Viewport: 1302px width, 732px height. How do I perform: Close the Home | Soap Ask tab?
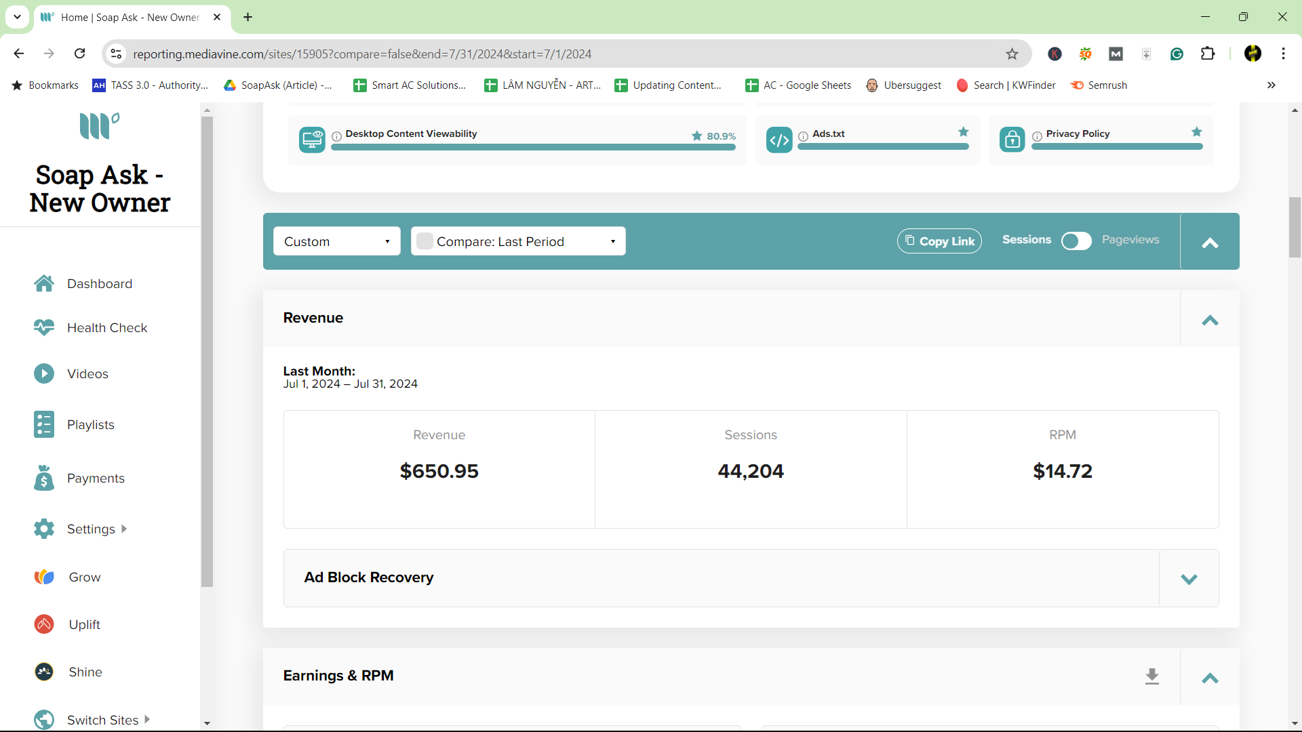[x=217, y=17]
